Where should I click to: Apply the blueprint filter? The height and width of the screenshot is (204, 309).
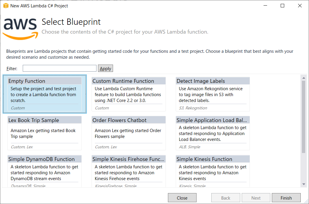(105, 68)
